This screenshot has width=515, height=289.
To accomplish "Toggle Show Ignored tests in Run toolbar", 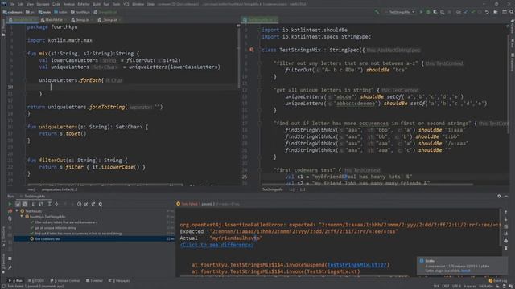I will click(x=25, y=204).
